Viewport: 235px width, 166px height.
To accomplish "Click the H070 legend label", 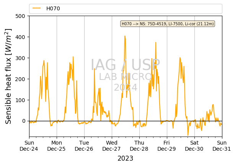I will pyautogui.click(x=53, y=8).
